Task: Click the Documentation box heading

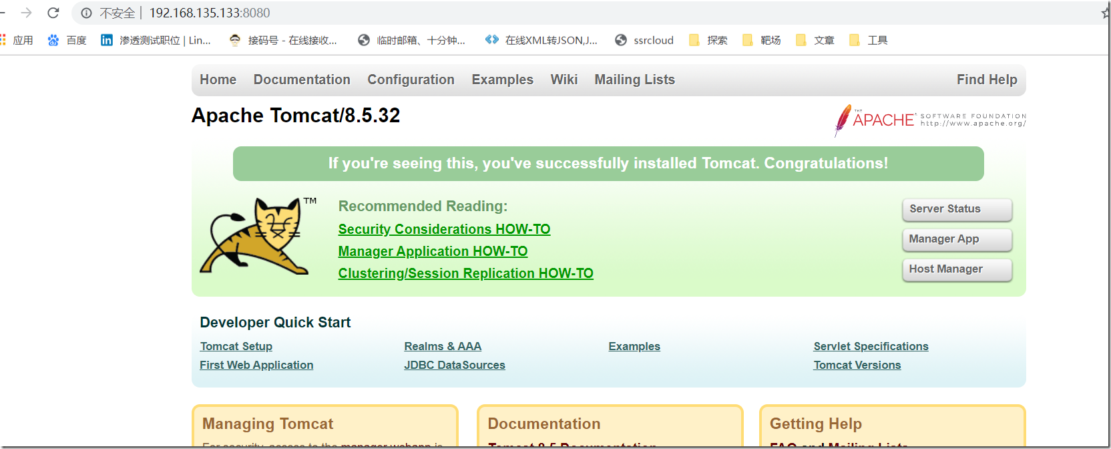Action: click(544, 424)
